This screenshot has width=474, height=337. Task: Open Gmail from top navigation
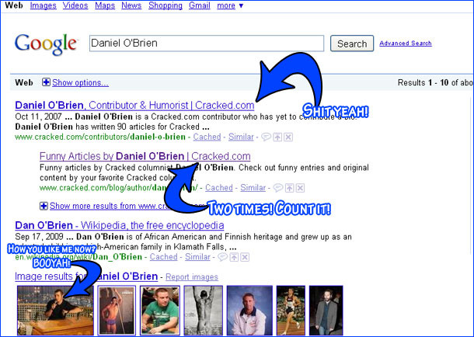(200, 5)
